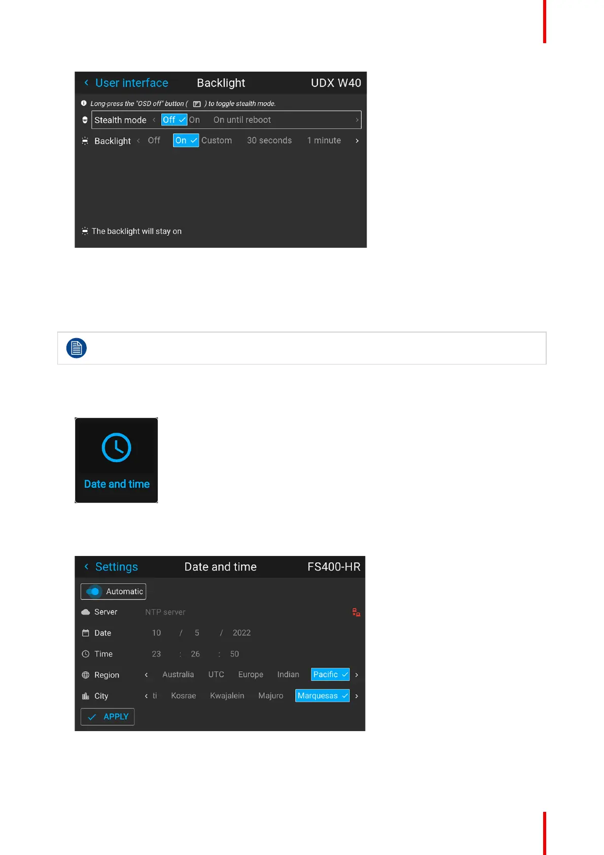Select Indian region
The height and width of the screenshot is (855, 604).
[x=288, y=675]
